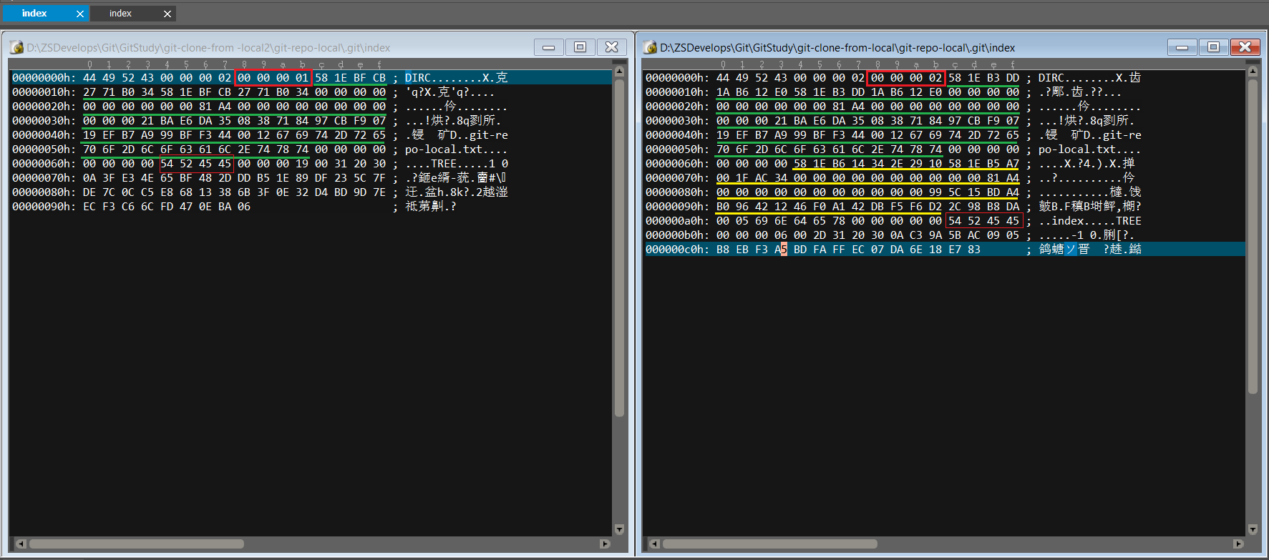This screenshot has width=1269, height=560.
Task: Click offset 00000090h in left window
Action: [43, 207]
